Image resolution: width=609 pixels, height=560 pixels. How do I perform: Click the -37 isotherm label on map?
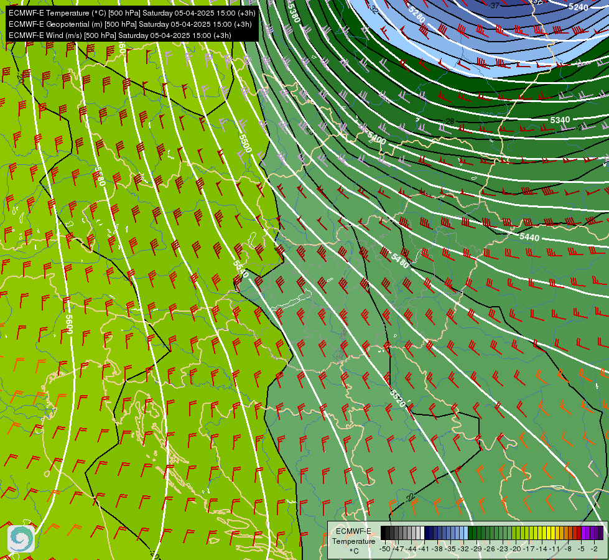pyautogui.click(x=495, y=6)
